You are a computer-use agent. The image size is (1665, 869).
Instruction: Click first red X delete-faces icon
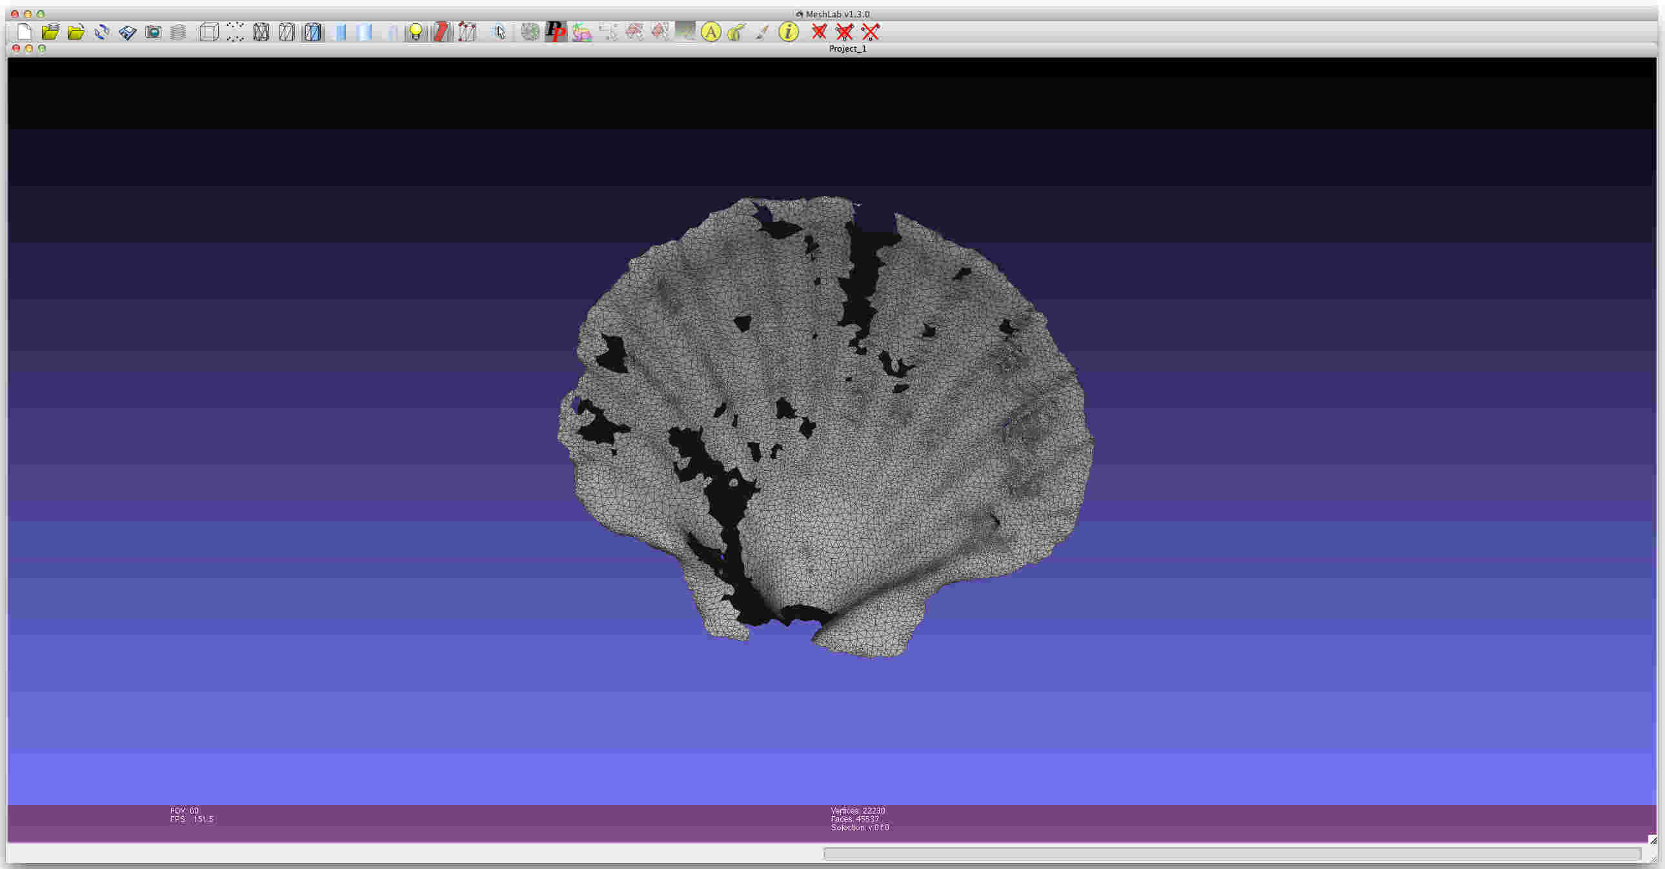point(819,32)
